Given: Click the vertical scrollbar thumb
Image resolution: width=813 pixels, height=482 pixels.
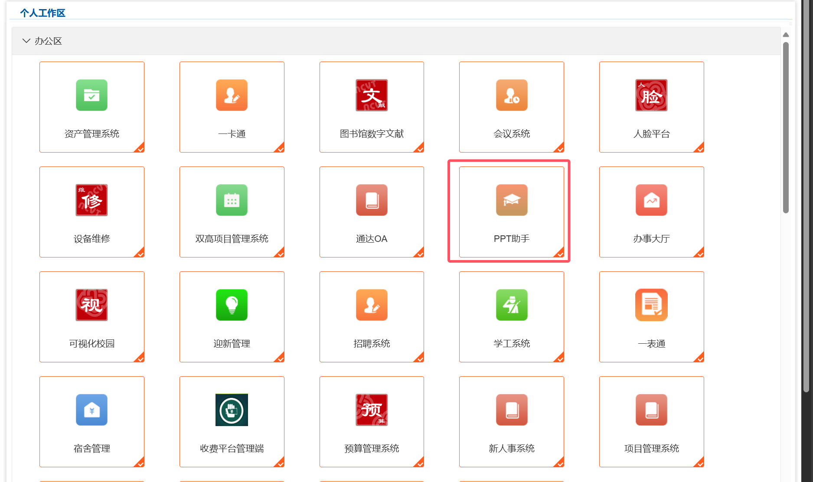Looking at the screenshot, I should tap(786, 127).
